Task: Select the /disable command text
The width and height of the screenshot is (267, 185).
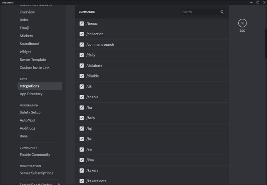Action: click(92, 76)
